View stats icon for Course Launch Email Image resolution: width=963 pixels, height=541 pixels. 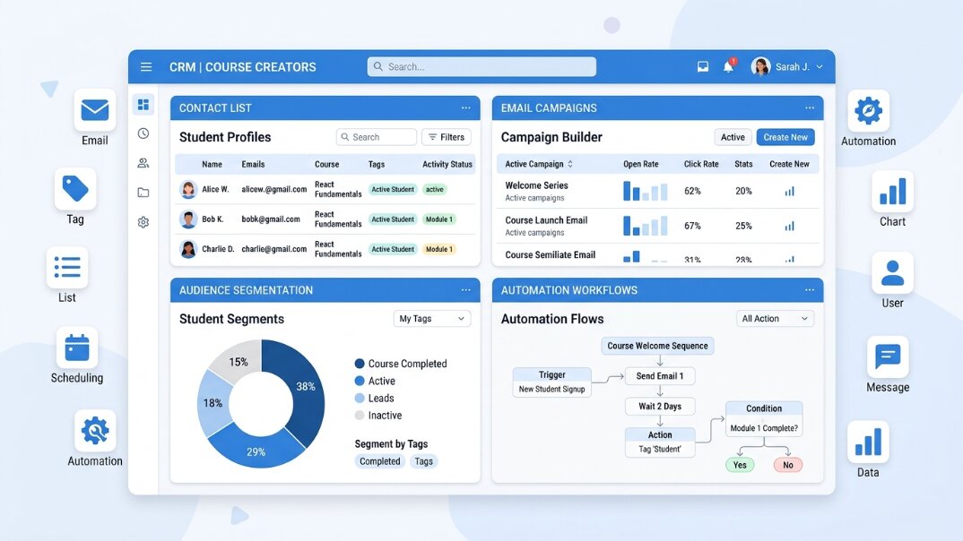coord(789,227)
